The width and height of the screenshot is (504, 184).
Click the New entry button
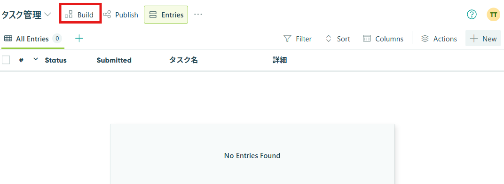(x=483, y=39)
